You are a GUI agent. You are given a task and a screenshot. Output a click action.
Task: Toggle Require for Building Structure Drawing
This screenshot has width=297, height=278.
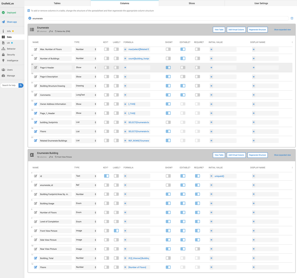(x=197, y=86)
